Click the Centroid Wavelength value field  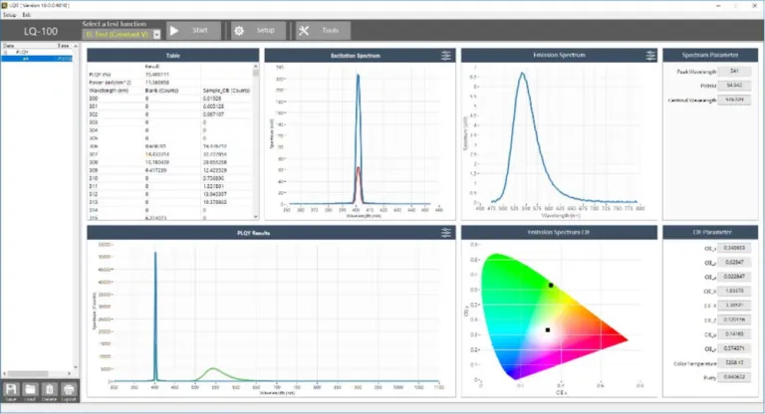point(734,100)
